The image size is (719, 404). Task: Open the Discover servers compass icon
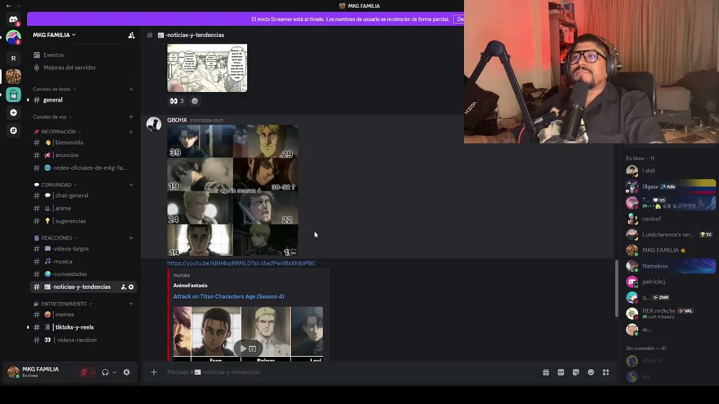pyautogui.click(x=13, y=131)
